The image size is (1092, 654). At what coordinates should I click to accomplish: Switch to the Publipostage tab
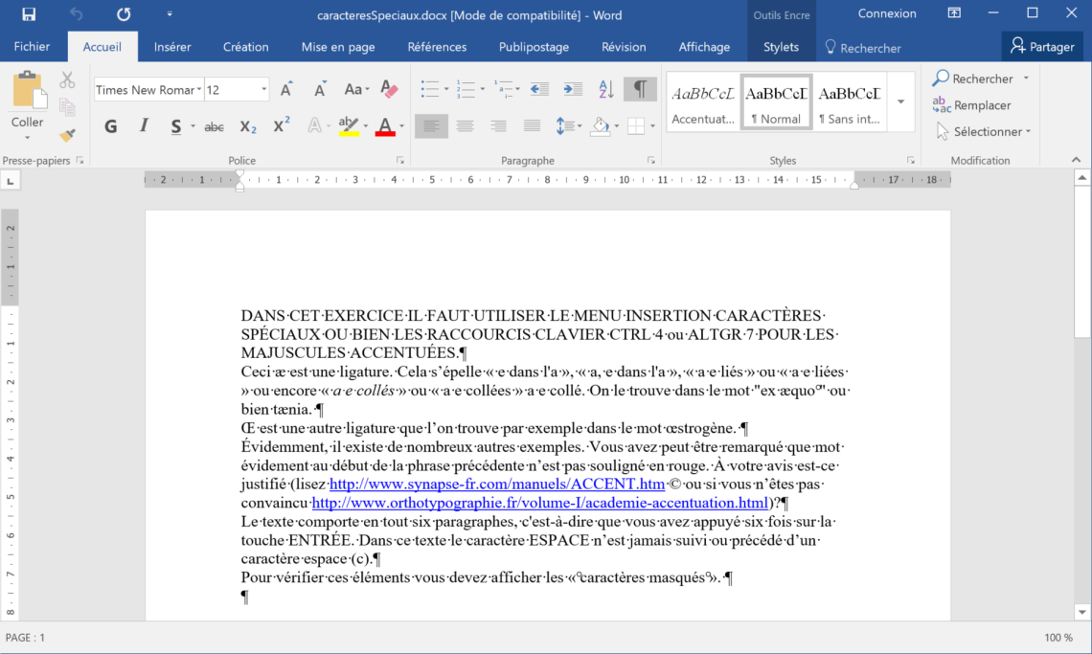(534, 47)
